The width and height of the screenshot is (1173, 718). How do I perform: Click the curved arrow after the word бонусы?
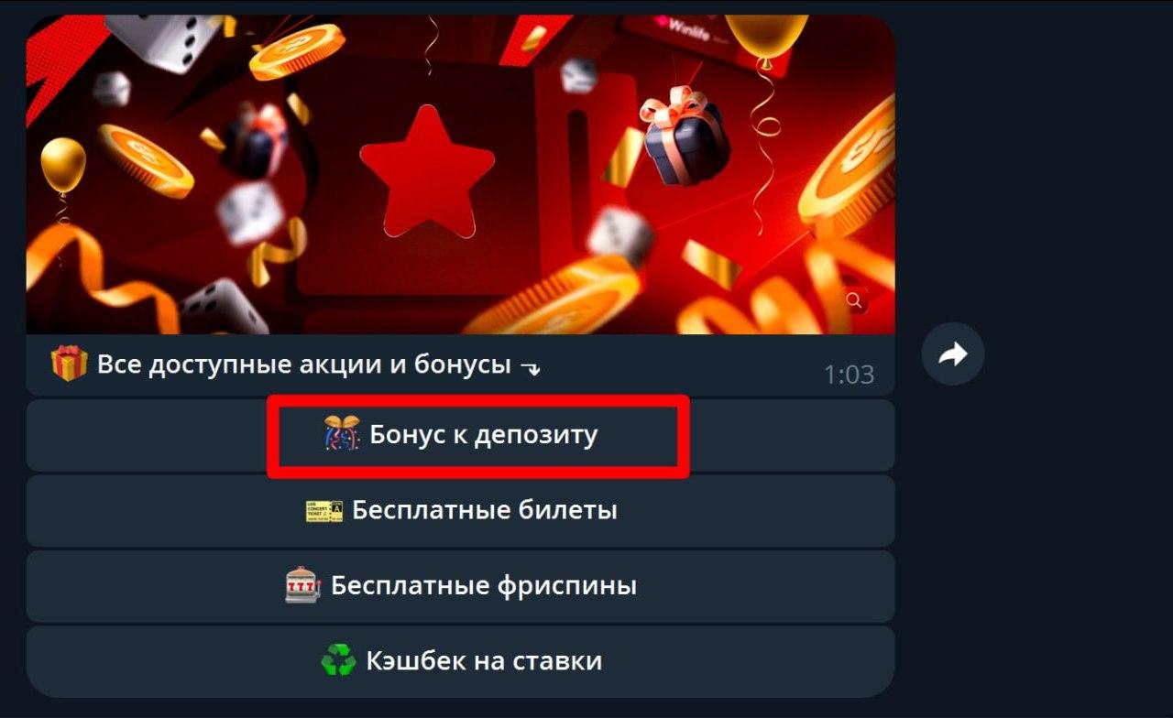pos(531,367)
